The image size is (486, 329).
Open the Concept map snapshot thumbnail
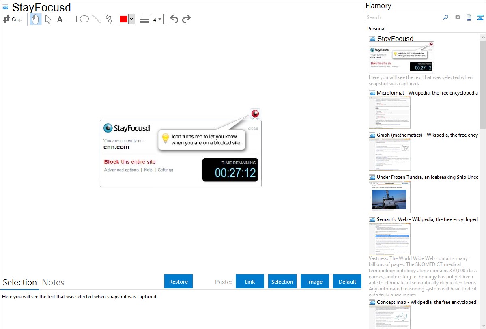tap(389, 317)
